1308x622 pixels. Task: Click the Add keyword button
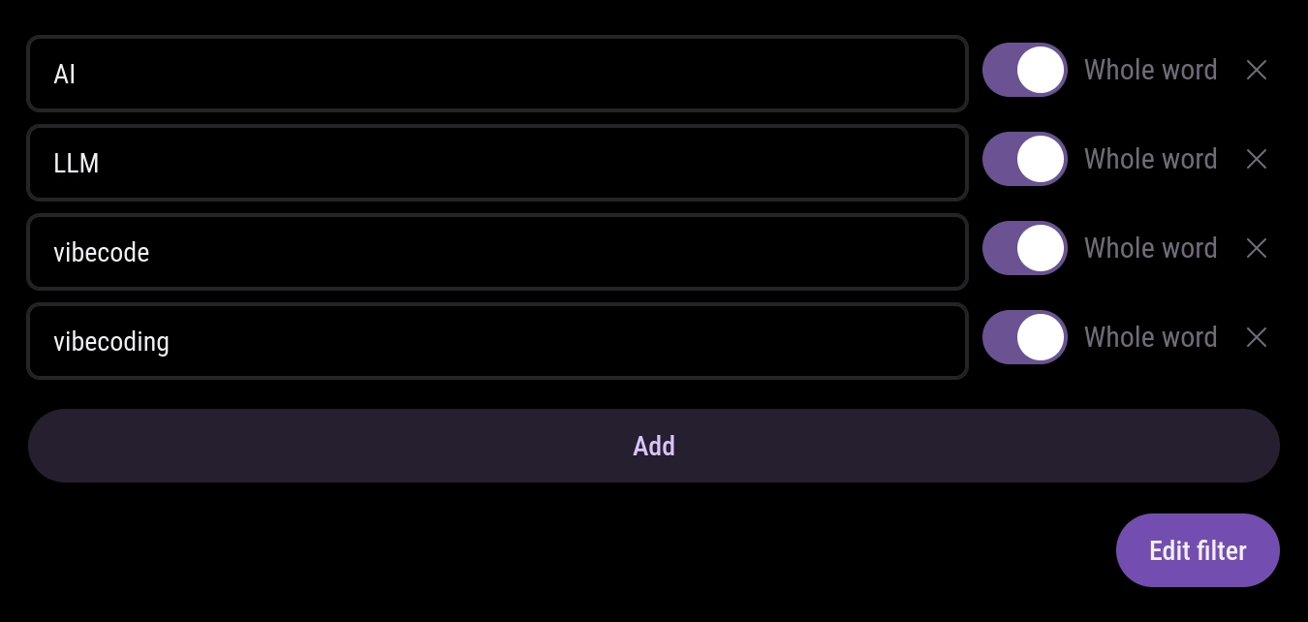[653, 446]
